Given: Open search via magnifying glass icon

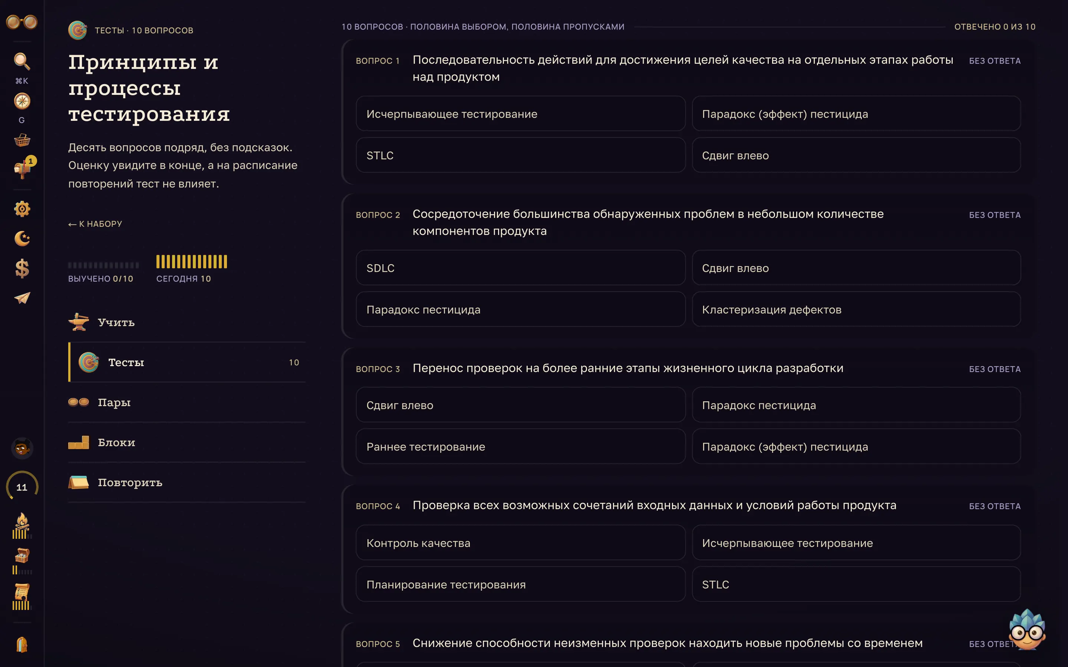Looking at the screenshot, I should coord(22,61).
